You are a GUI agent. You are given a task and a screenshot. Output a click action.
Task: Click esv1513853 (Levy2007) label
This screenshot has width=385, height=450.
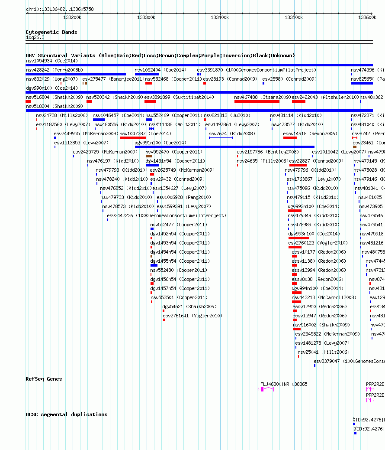pos(81,143)
